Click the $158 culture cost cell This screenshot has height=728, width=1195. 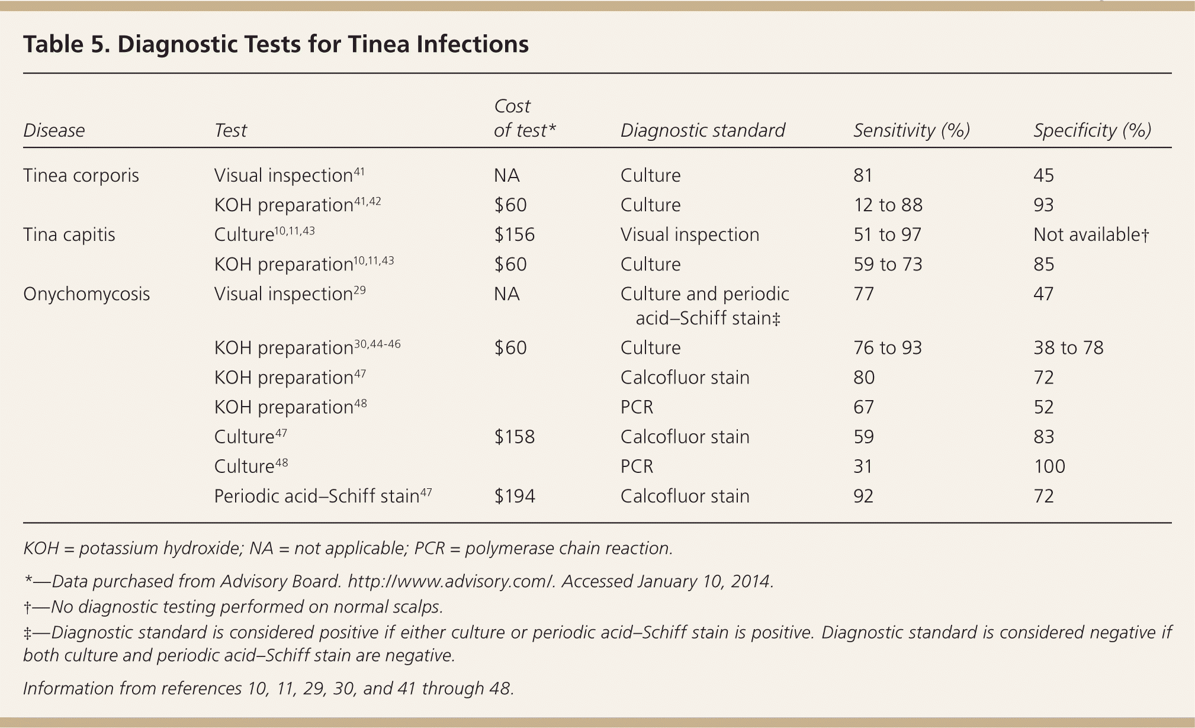(x=514, y=437)
